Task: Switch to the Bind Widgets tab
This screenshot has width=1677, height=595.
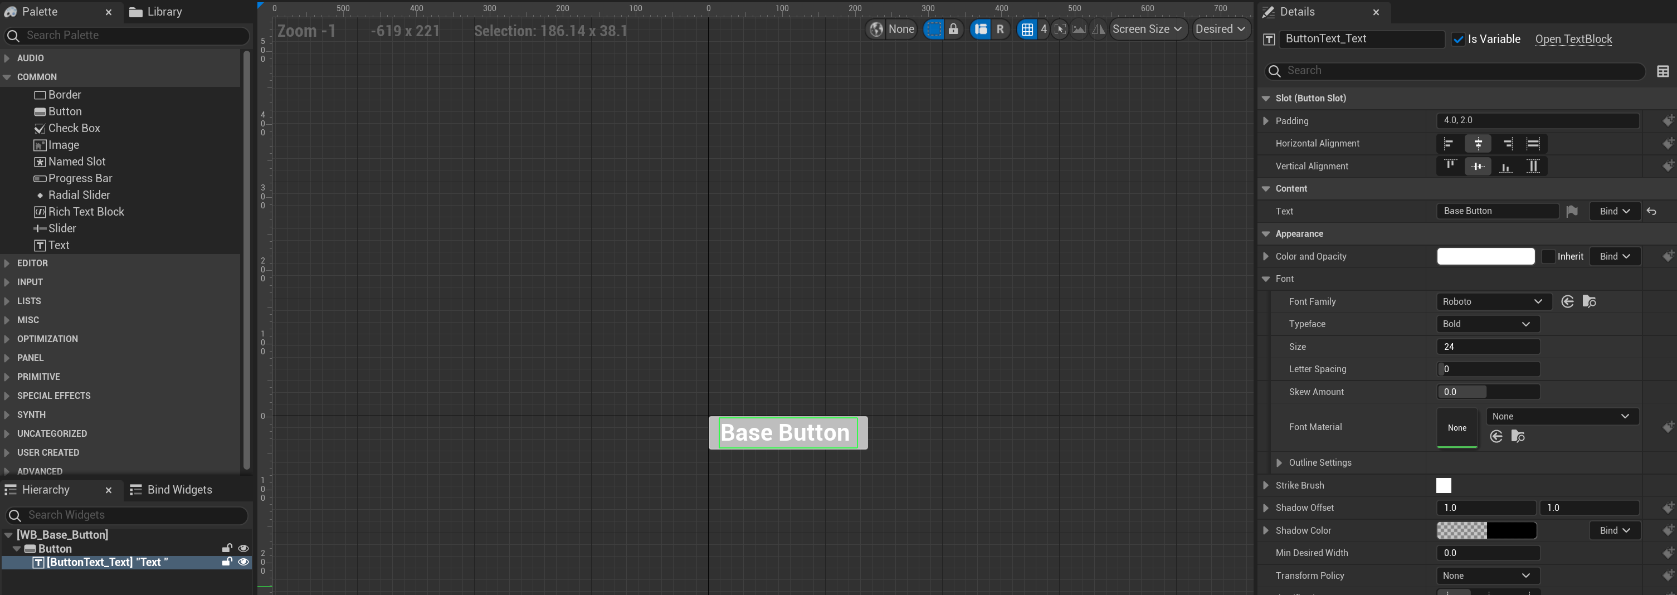Action: click(x=171, y=490)
